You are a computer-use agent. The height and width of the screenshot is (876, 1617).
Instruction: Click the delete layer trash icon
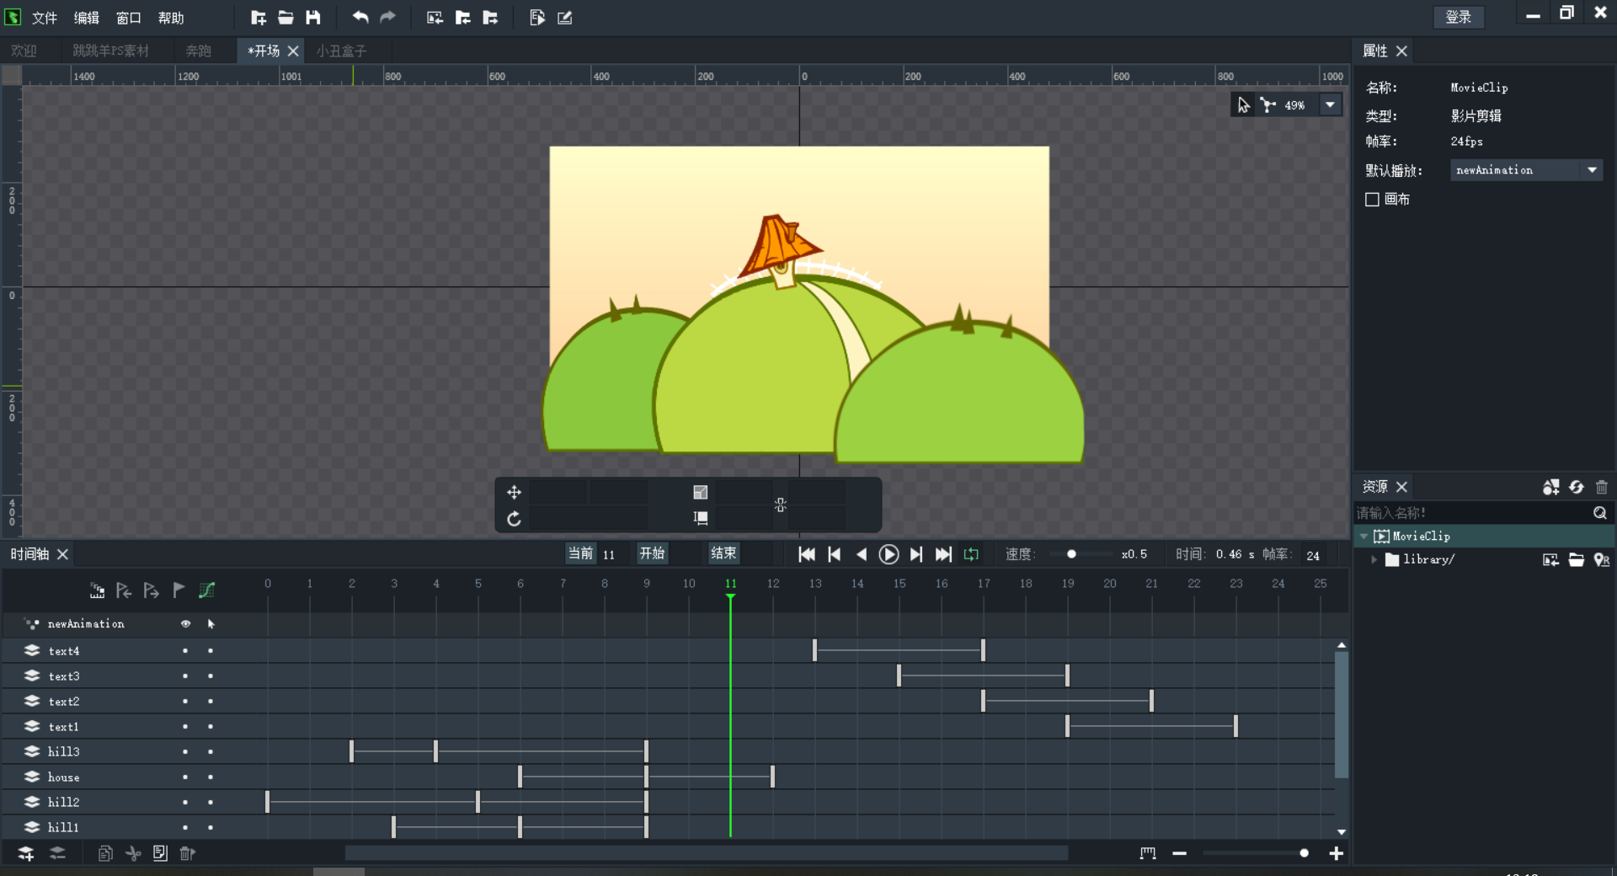[187, 853]
